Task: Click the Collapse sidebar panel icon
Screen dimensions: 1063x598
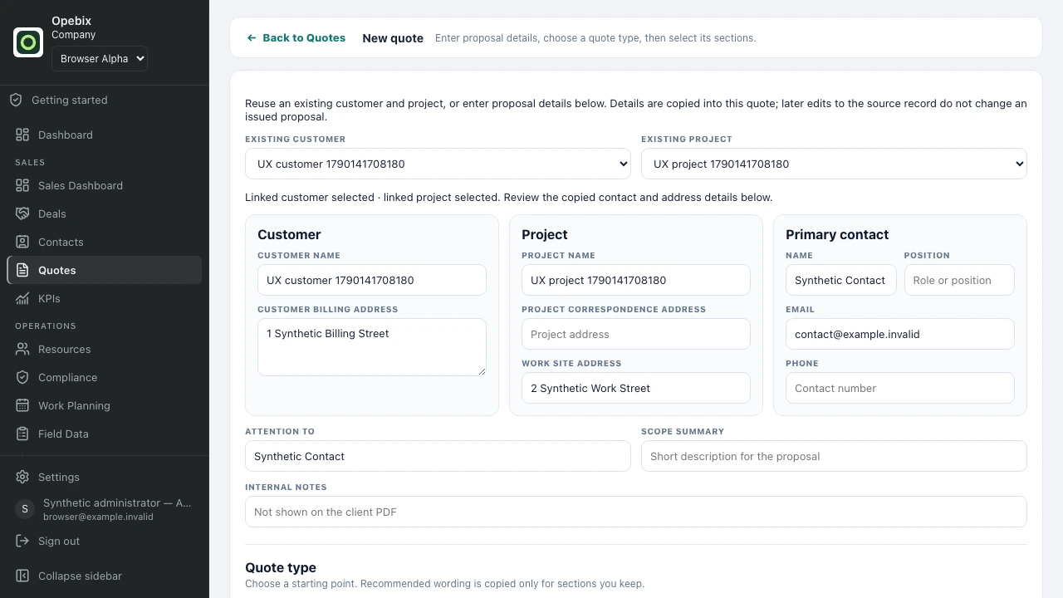Action: 22,576
